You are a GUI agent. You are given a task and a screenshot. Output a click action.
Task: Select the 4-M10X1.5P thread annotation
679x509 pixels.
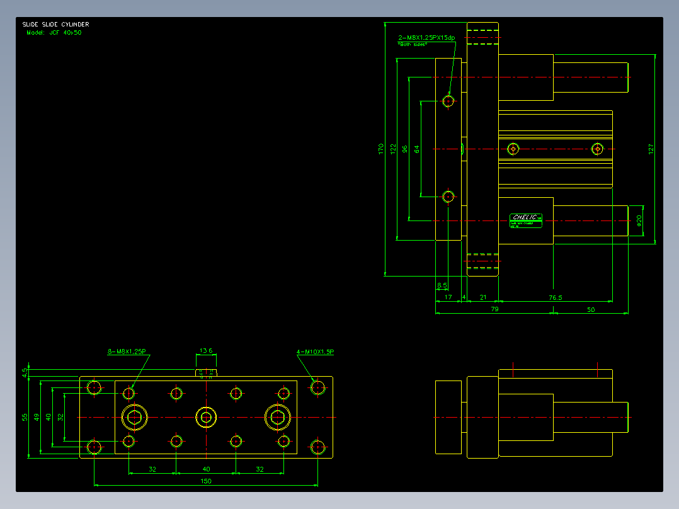coord(315,352)
